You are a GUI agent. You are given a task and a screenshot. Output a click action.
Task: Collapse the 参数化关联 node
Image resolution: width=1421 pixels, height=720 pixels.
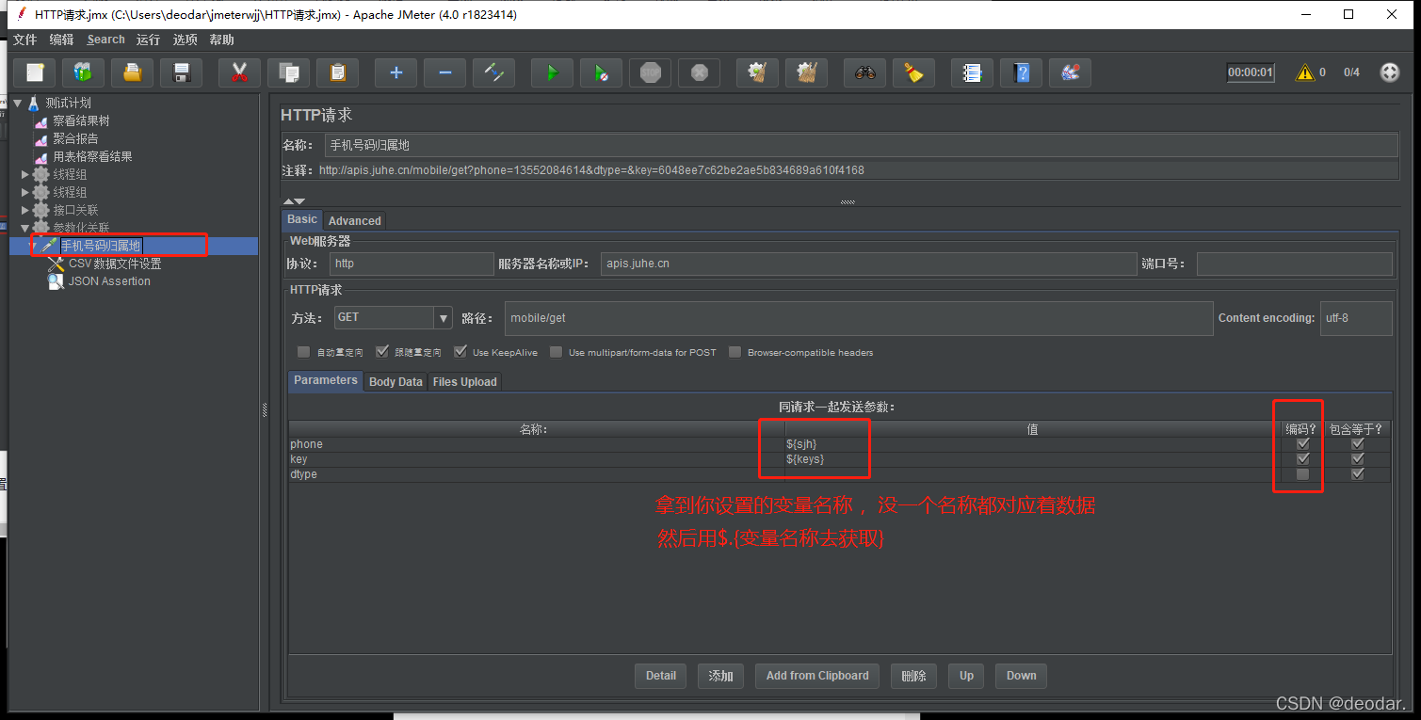click(x=25, y=228)
